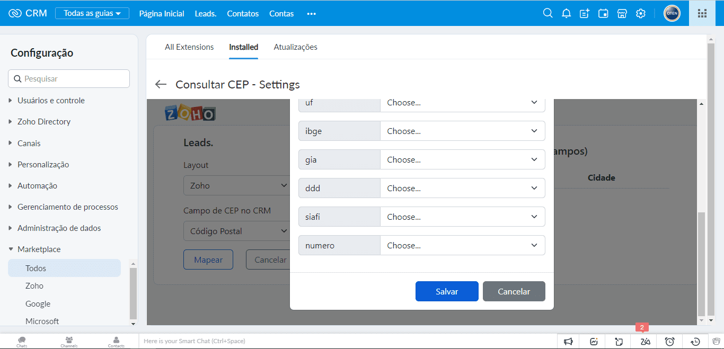Open the settings gear icon
This screenshot has width=724, height=349.
[640, 13]
